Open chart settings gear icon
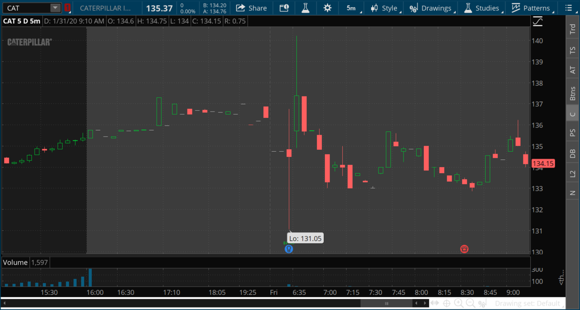 (x=328, y=8)
